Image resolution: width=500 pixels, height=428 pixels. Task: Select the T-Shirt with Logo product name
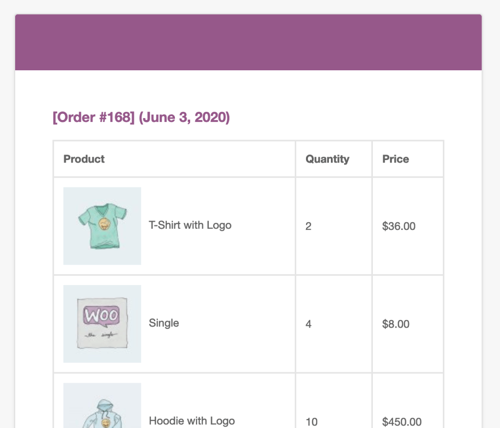pyautogui.click(x=190, y=225)
